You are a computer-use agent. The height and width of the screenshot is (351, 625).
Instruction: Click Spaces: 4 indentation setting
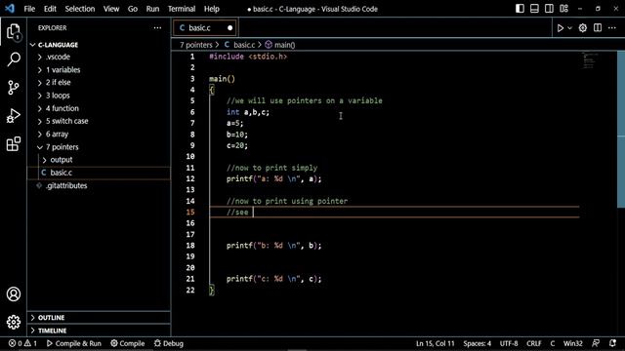(x=478, y=343)
